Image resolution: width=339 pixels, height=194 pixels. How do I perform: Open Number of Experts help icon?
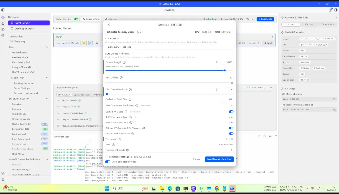click(128, 150)
